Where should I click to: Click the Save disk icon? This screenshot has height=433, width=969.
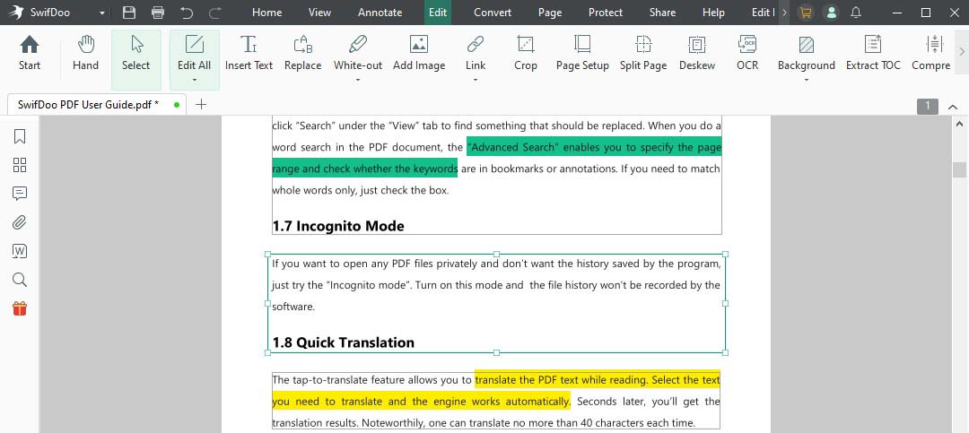129,13
